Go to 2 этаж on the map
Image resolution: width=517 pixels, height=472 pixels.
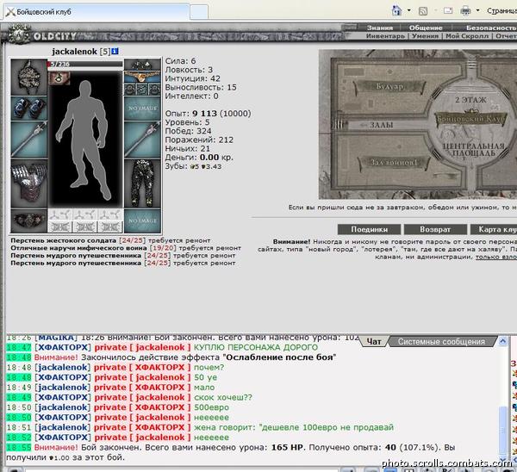click(470, 100)
